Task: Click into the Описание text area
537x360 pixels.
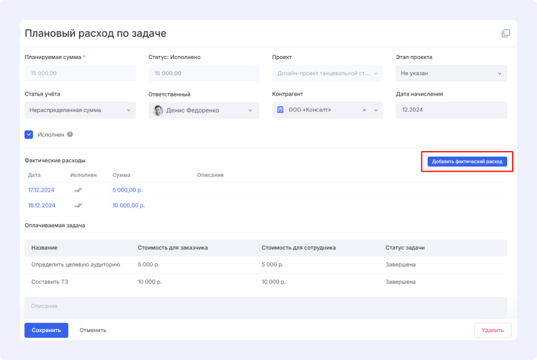Action: point(265,307)
